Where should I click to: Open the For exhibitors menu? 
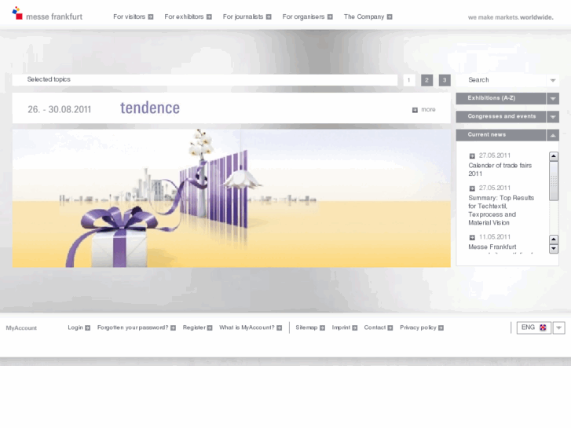[x=184, y=16]
